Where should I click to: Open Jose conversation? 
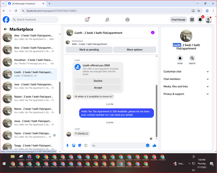30,86
